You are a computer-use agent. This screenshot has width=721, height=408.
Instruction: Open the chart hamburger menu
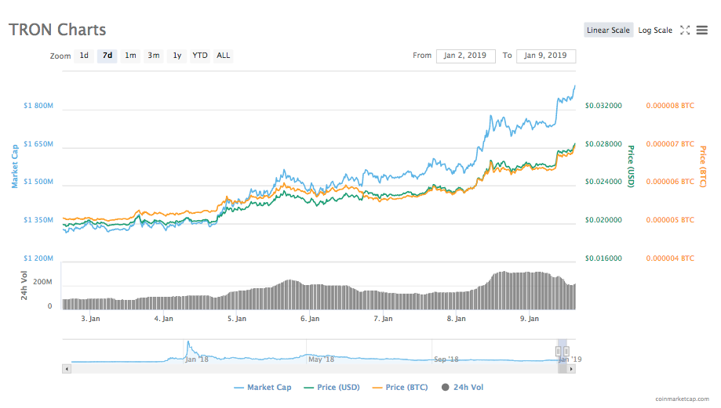click(x=701, y=31)
